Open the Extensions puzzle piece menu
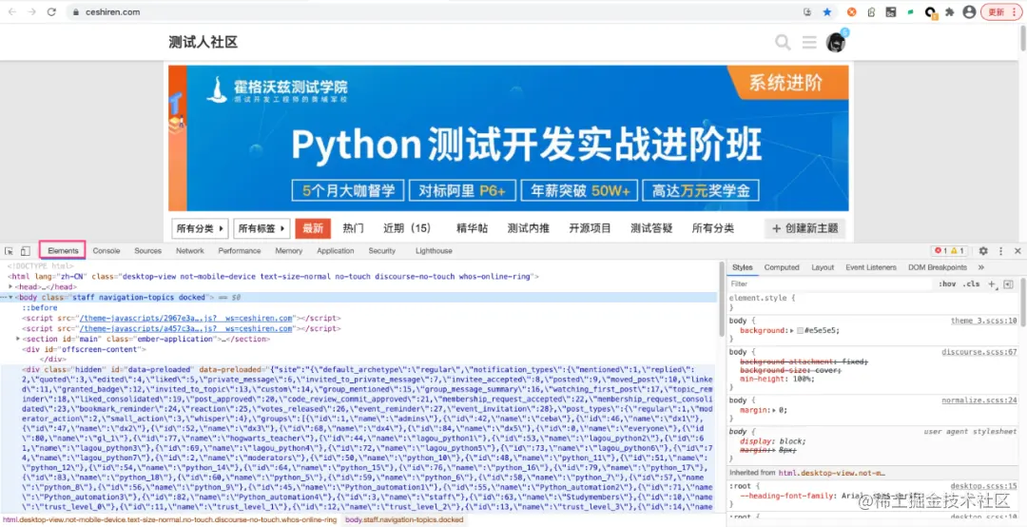 pyautogui.click(x=950, y=11)
